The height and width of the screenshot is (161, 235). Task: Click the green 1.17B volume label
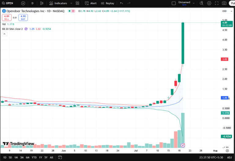point(225,113)
